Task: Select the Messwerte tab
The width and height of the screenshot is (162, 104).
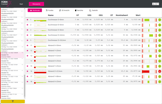Action: (x=36, y=4)
